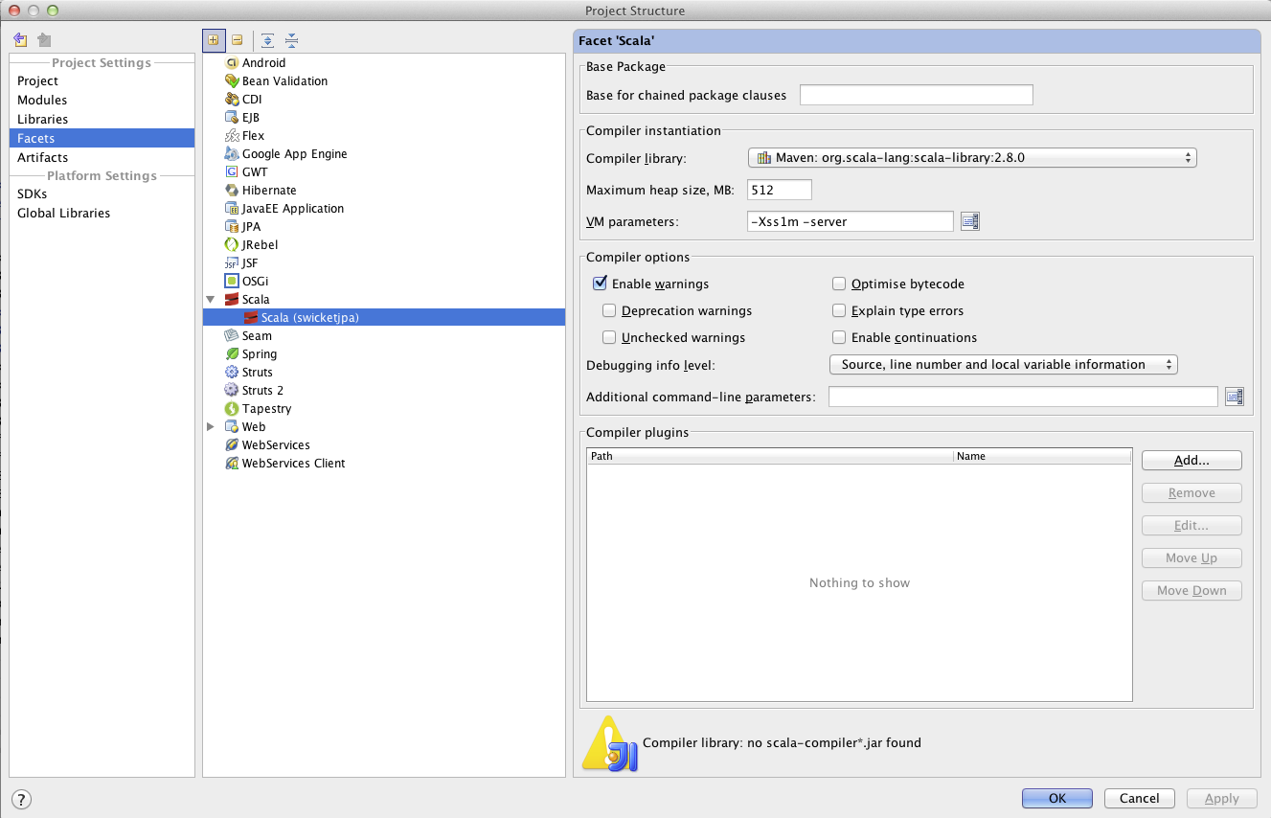Check the Enable continuations option
Viewport: 1271px width, 818px height.
[839, 337]
